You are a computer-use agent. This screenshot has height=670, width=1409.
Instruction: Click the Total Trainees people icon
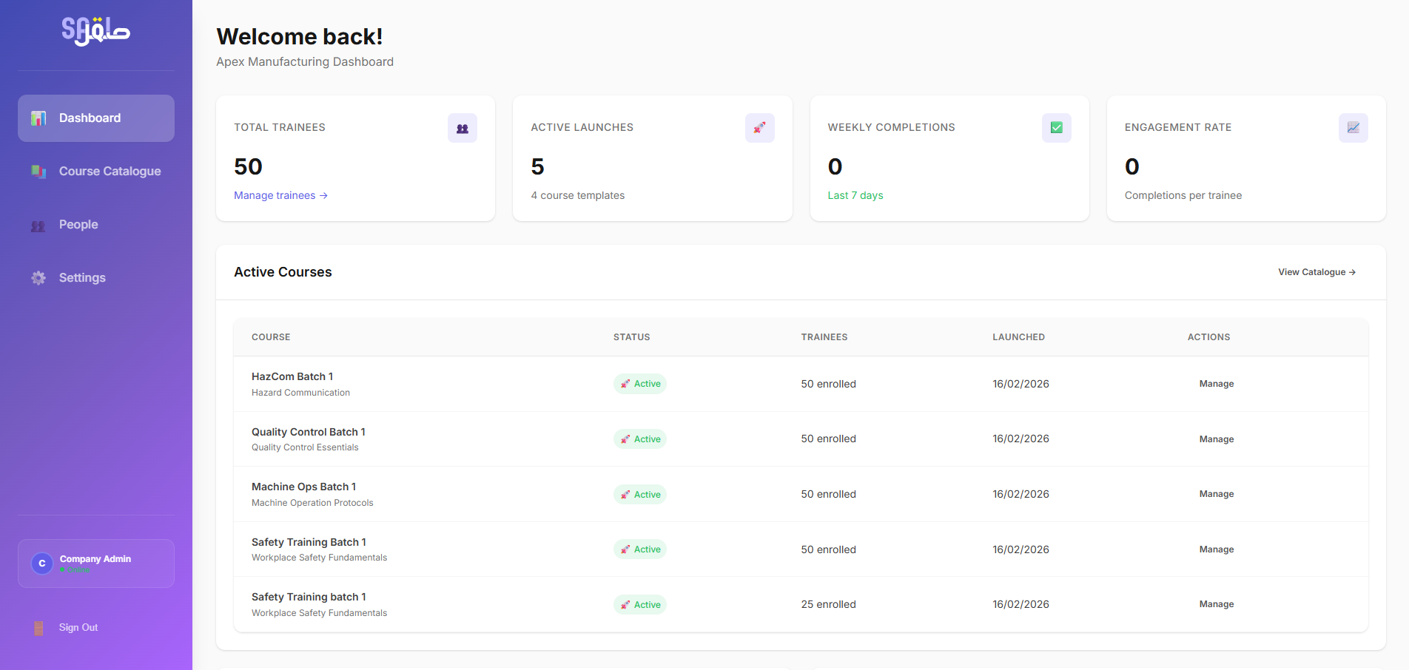pos(462,127)
